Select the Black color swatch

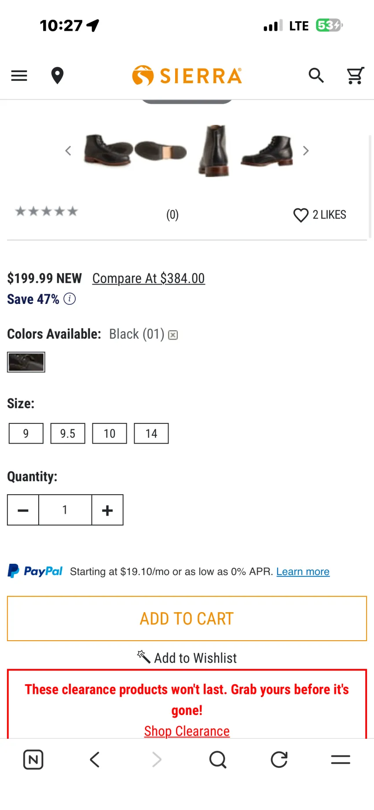26,362
